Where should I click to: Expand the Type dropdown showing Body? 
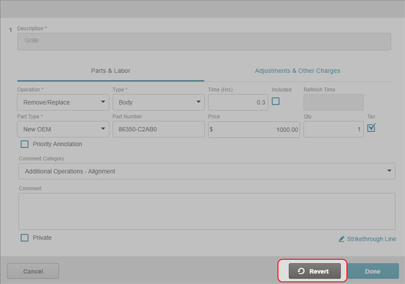tap(158, 102)
